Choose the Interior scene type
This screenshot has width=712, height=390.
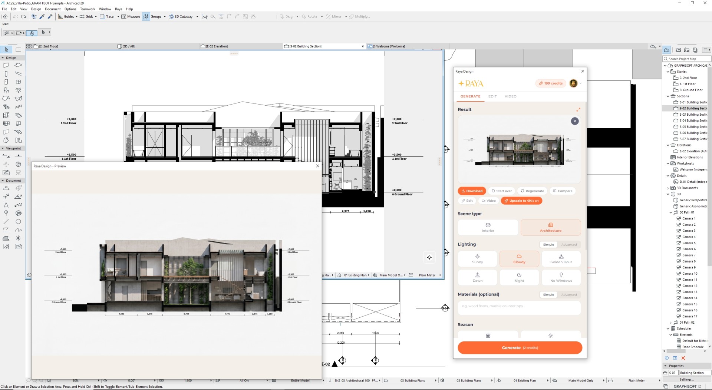point(488,227)
